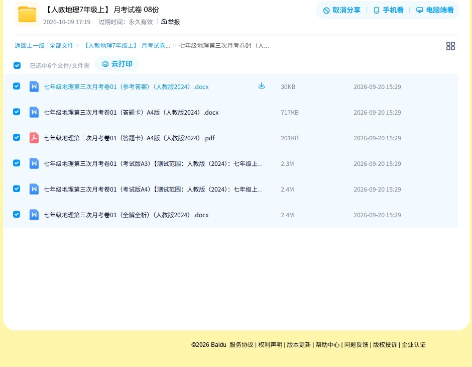Open 考试版A3 测试范围 file name
Viewport: 472px width, 367px height.
[x=153, y=163]
